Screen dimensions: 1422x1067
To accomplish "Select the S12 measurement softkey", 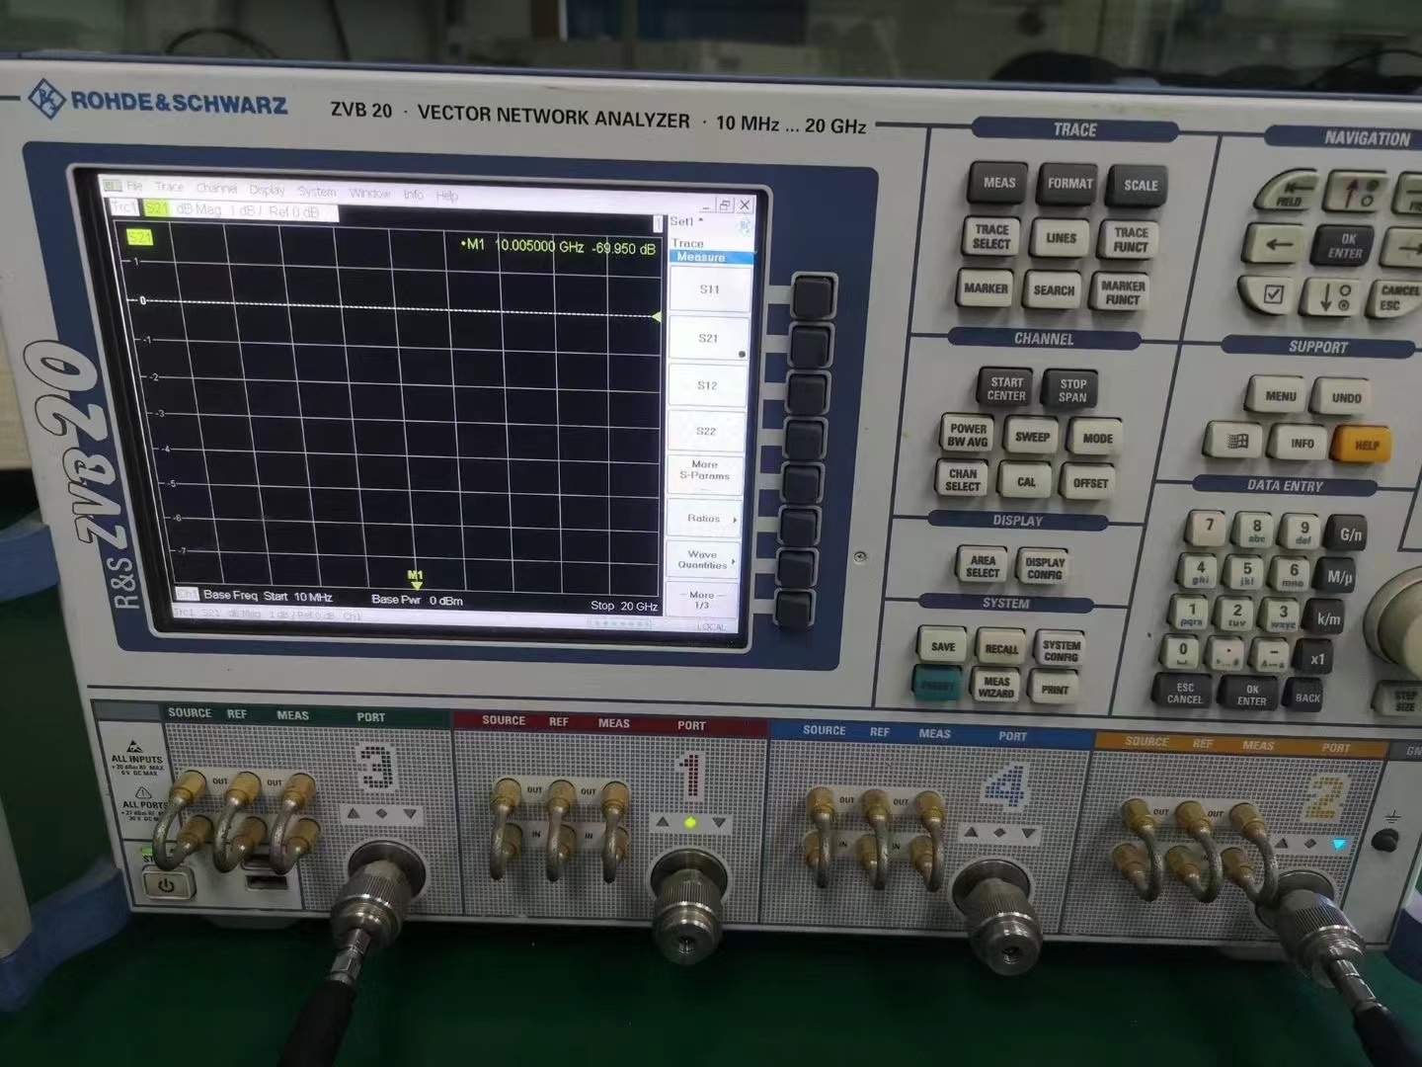I will pyautogui.click(x=707, y=385).
